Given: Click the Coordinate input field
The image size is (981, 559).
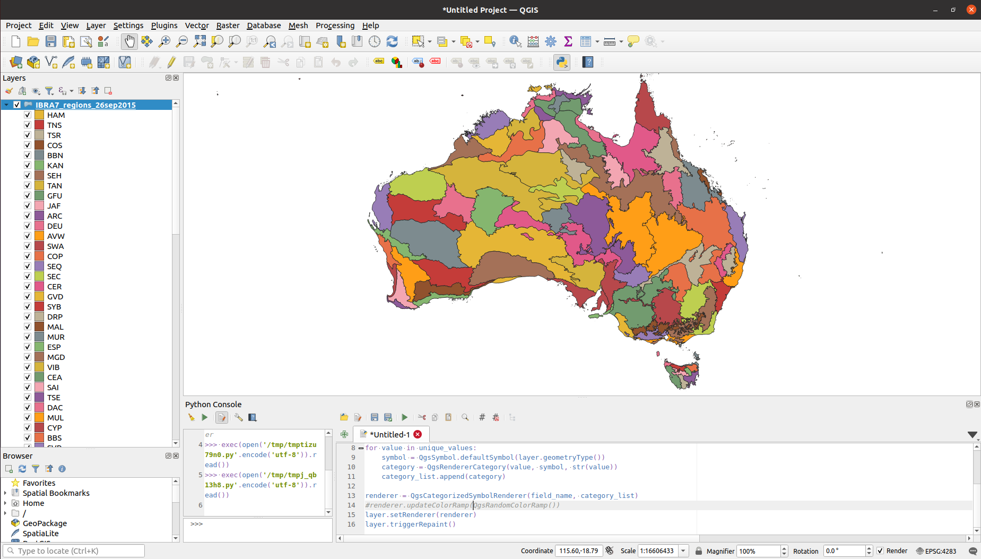Looking at the screenshot, I should [578, 551].
